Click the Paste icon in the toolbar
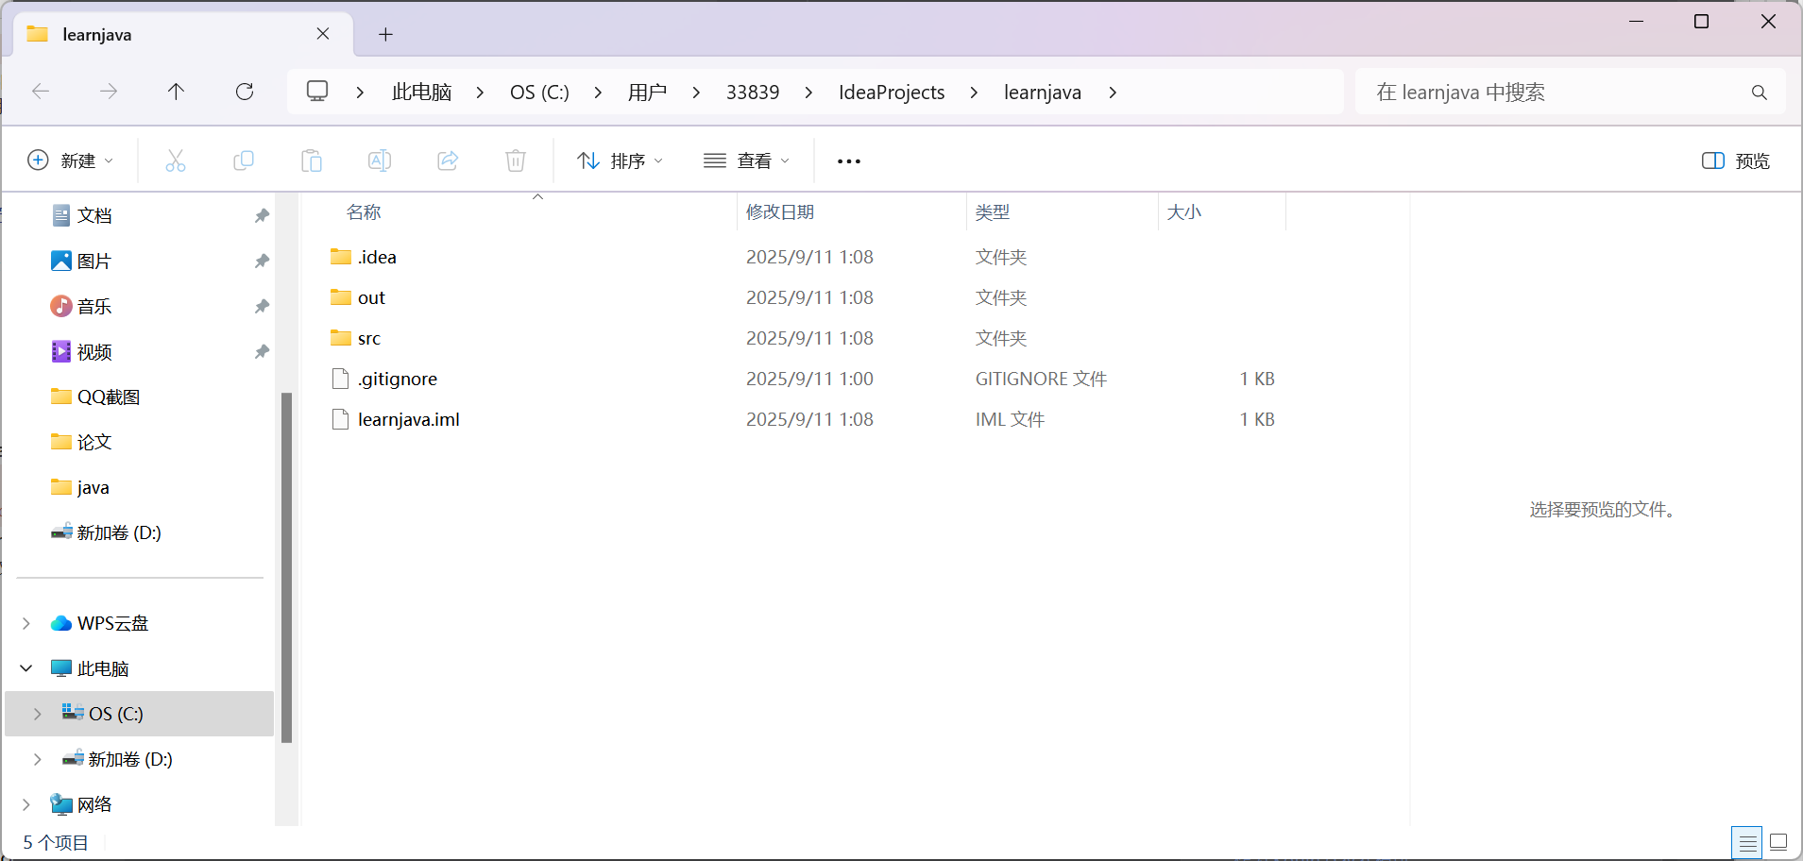Screen dimensions: 1803x861 coord(312,160)
